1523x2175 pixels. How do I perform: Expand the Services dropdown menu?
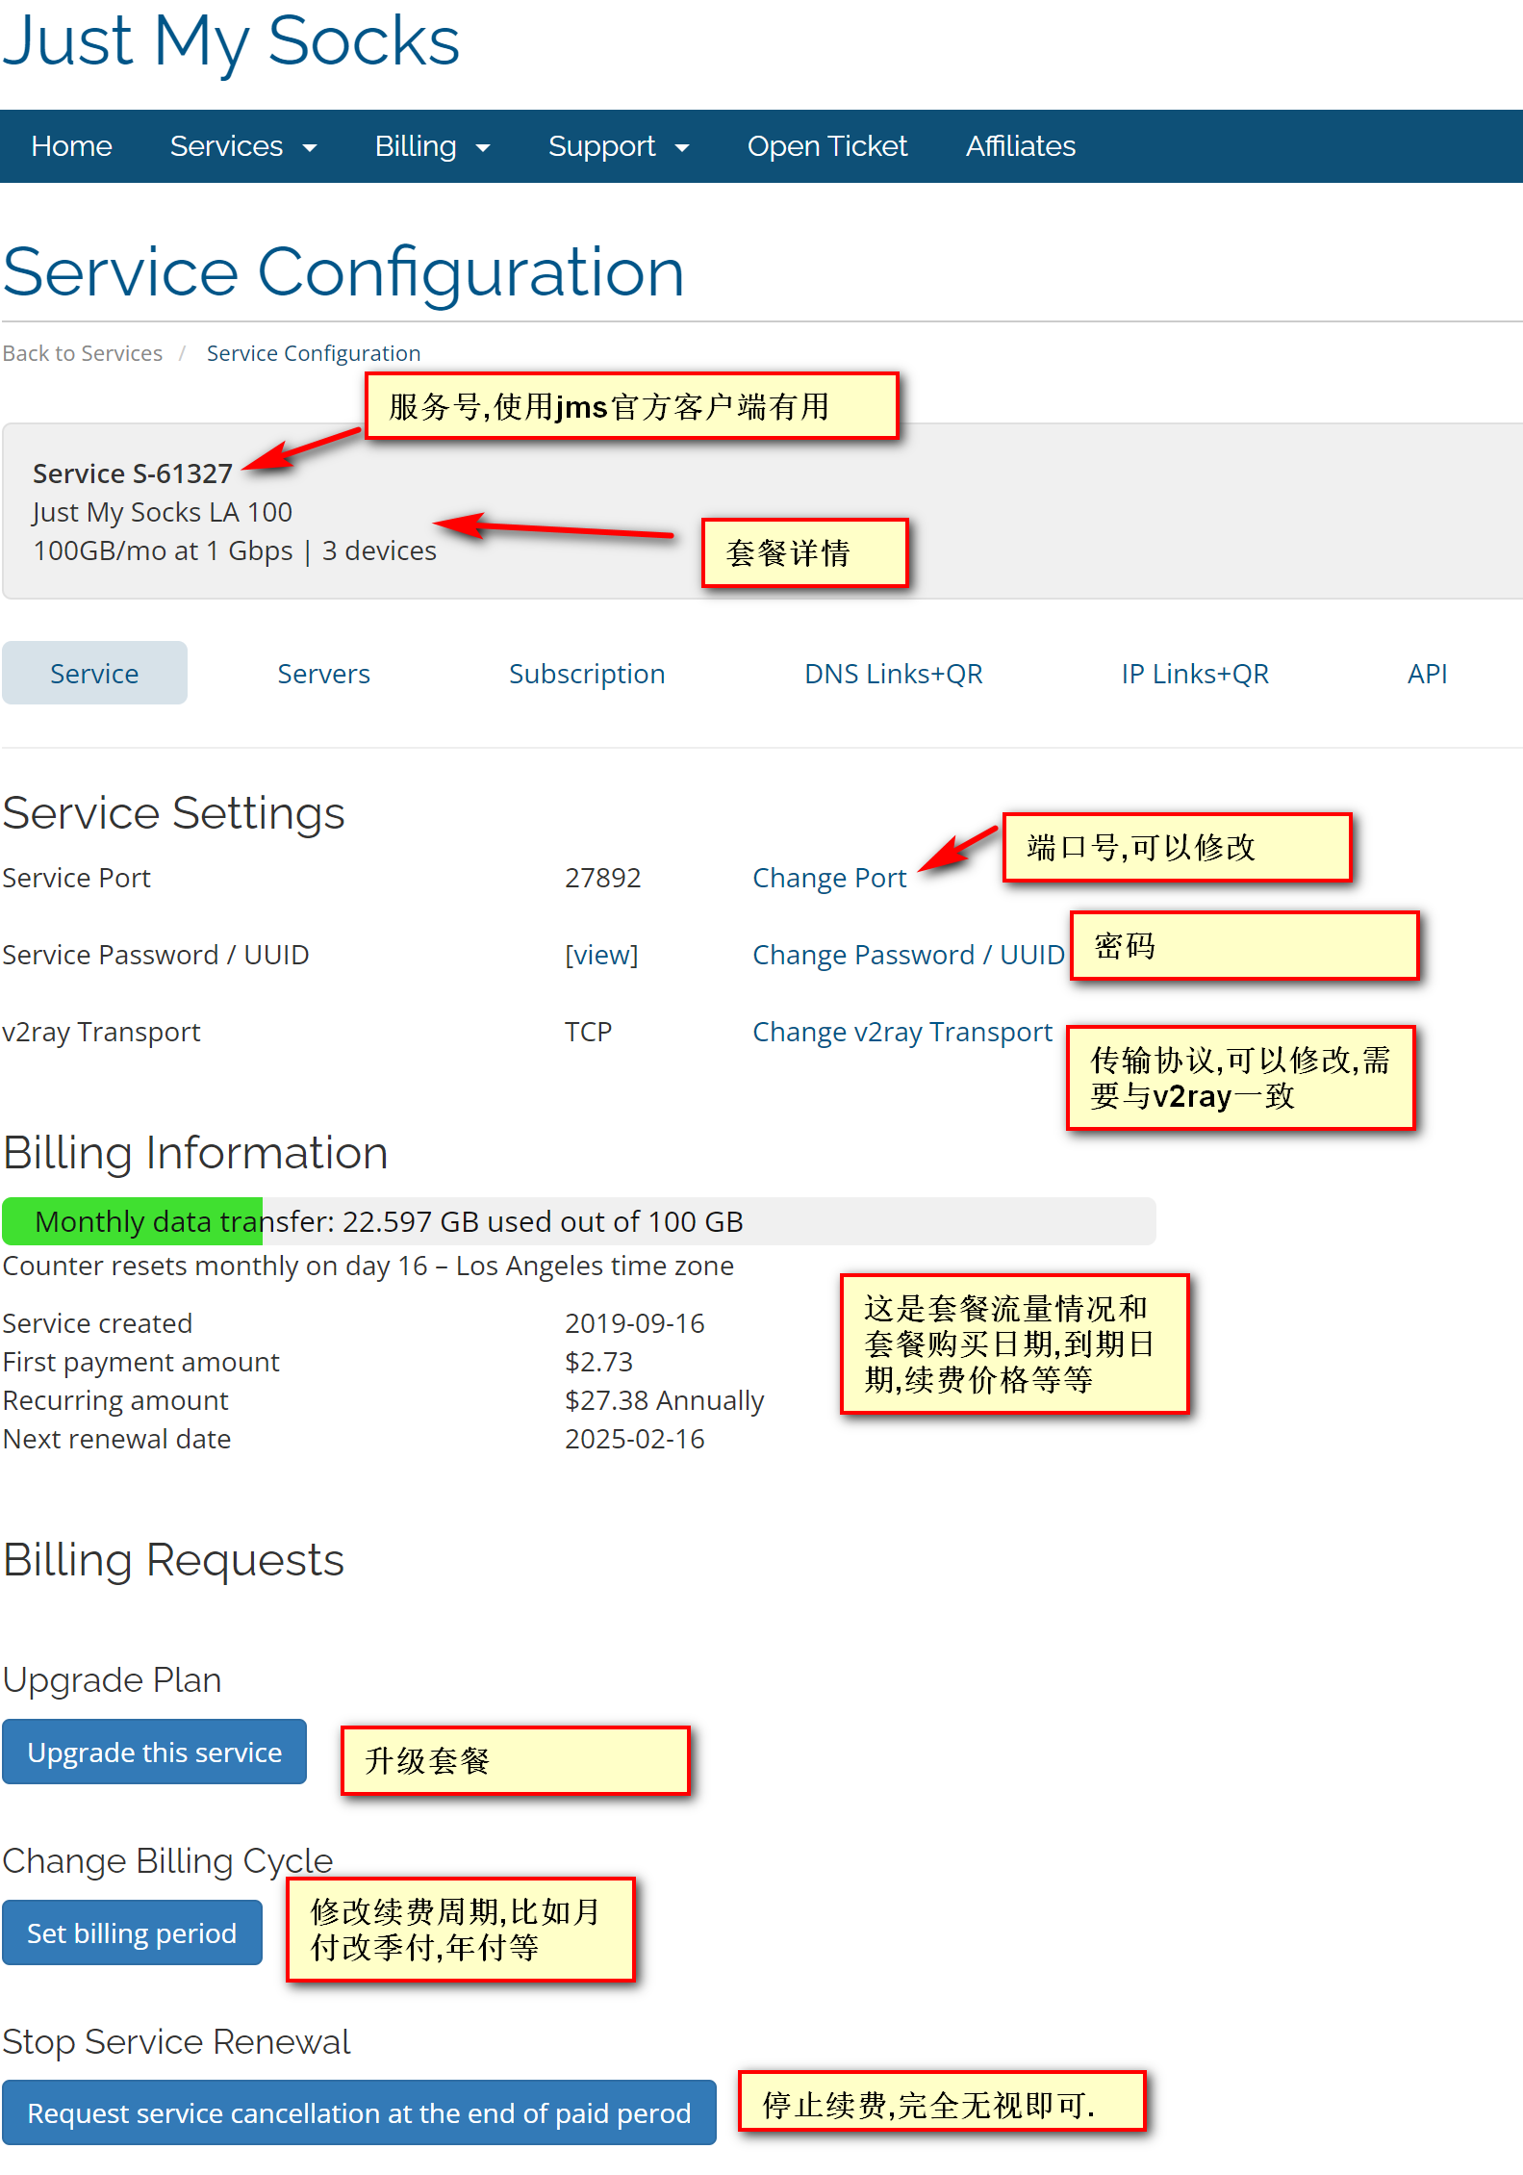click(x=243, y=146)
